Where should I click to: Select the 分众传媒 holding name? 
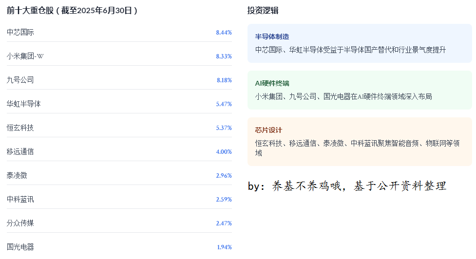click(x=20, y=223)
